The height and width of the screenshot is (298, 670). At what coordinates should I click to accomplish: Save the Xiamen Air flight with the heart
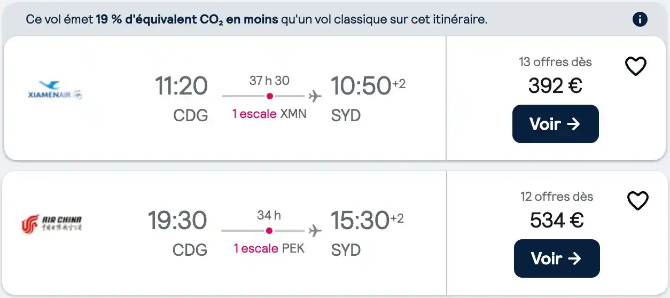pyautogui.click(x=636, y=66)
